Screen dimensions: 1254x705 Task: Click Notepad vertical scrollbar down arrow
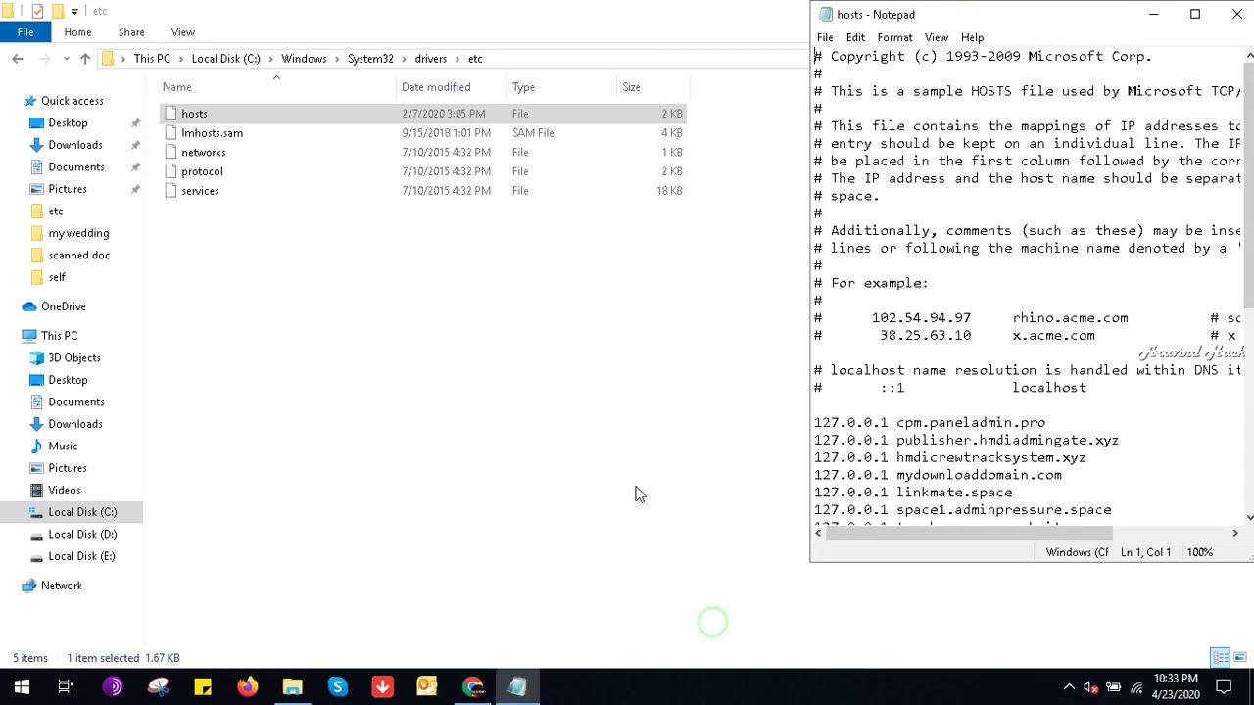tap(1249, 517)
